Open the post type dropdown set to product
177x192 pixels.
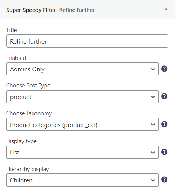(x=82, y=97)
